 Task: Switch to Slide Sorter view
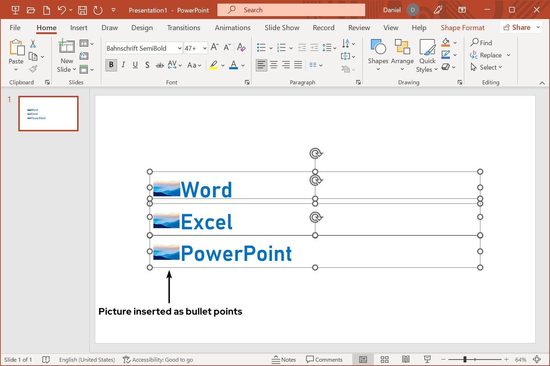click(385, 360)
